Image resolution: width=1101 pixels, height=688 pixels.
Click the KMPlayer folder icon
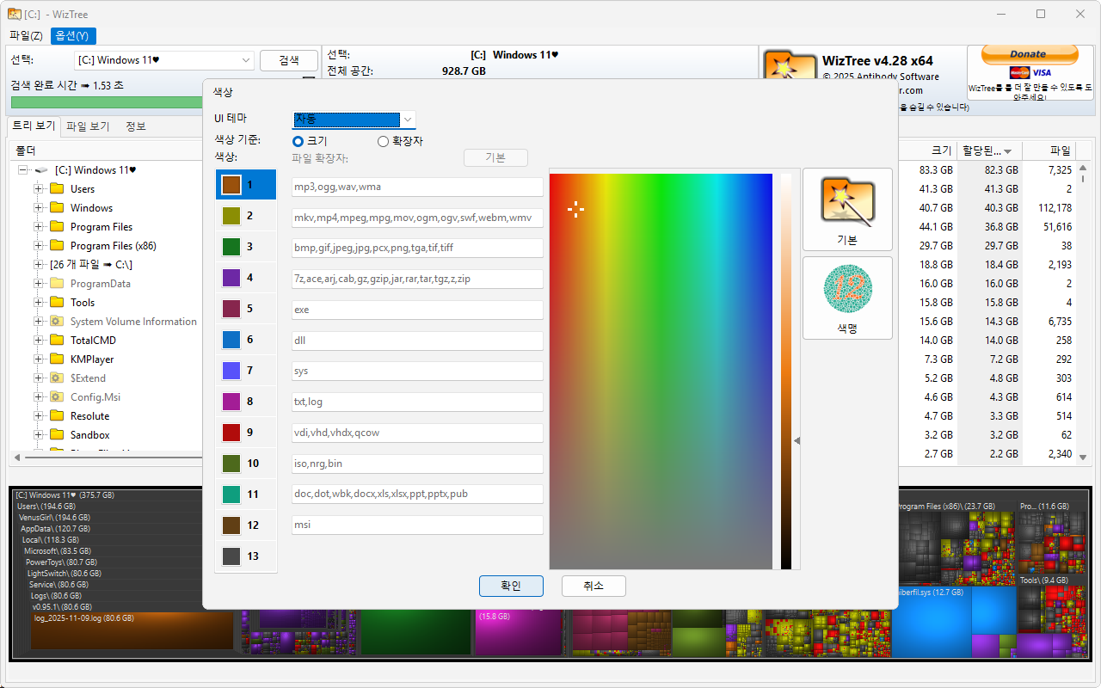57,359
